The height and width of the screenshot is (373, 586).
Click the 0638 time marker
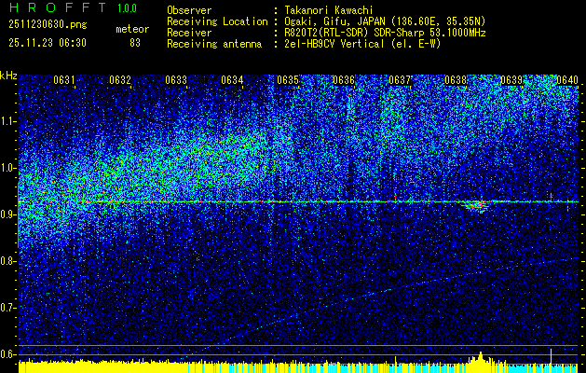point(456,80)
